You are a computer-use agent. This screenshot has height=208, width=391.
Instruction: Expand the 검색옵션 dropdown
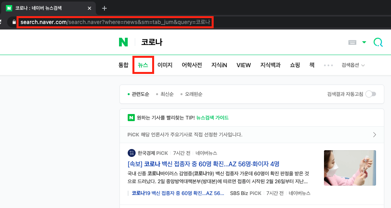click(x=353, y=65)
